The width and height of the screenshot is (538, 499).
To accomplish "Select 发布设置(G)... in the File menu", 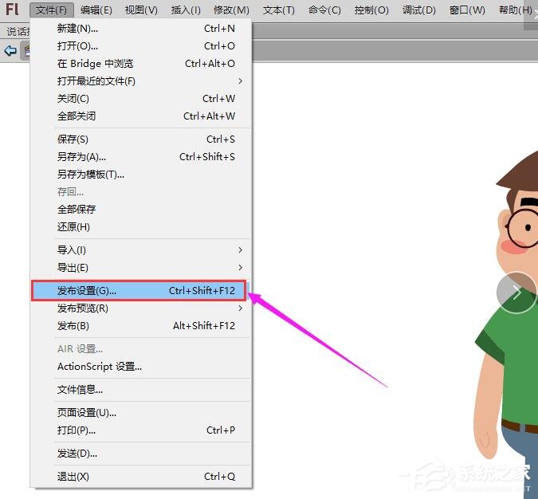I will [86, 291].
